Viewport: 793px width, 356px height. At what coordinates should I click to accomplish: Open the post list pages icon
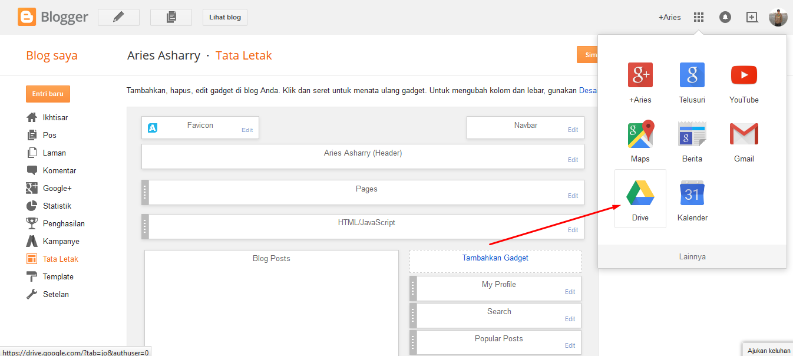point(171,17)
